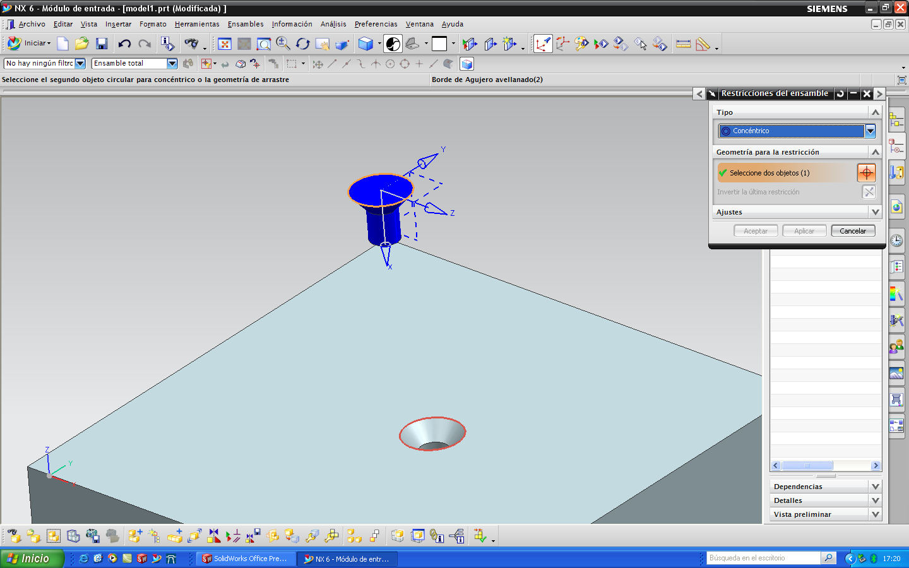Click the Aceptar button
The width and height of the screenshot is (909, 568).
pos(756,231)
